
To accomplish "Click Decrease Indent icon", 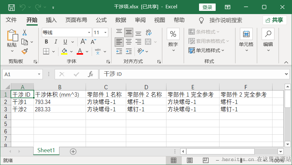I will [119, 51].
